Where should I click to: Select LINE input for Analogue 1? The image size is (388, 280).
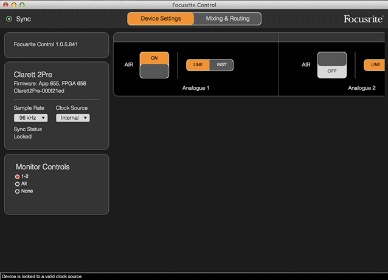(198, 65)
